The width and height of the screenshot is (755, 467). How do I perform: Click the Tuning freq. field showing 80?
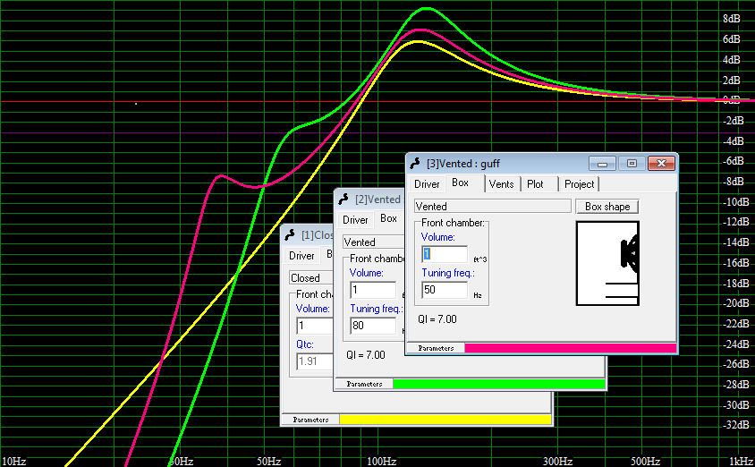point(373,326)
